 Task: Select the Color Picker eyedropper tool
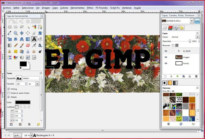(x=10, y=33)
